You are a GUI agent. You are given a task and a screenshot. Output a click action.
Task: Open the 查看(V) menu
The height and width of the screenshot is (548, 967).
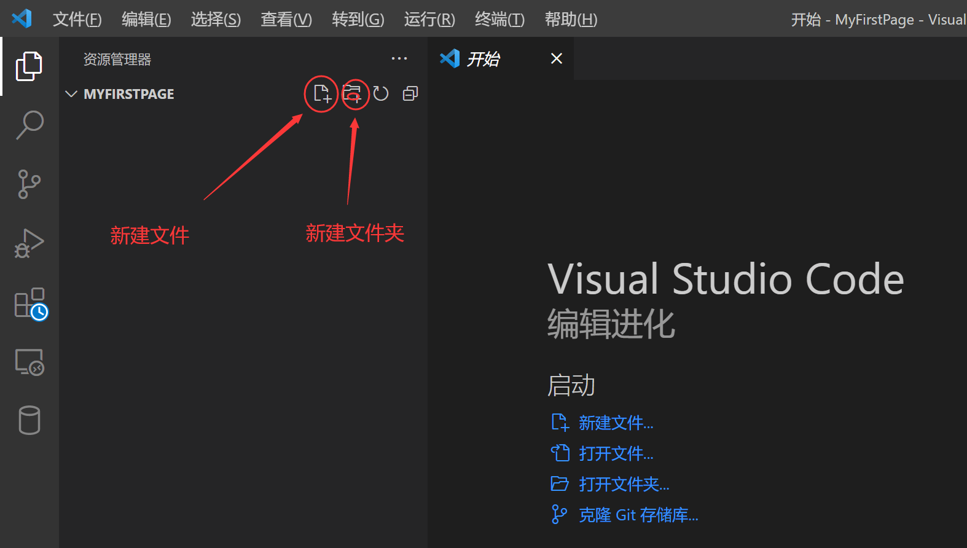(286, 20)
